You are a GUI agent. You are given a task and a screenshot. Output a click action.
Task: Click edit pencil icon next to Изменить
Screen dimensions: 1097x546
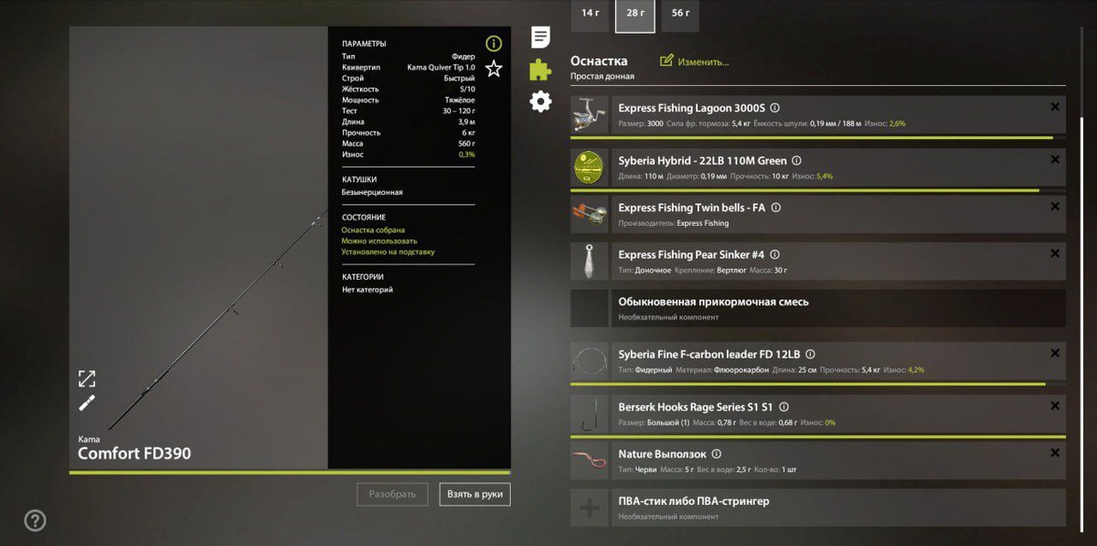(666, 60)
